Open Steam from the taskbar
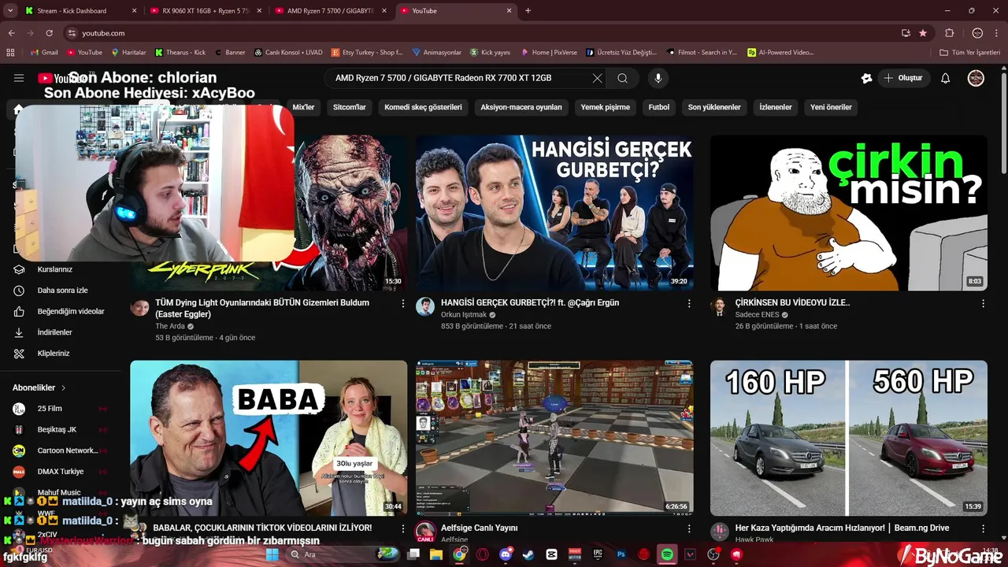Image resolution: width=1008 pixels, height=567 pixels. click(x=528, y=554)
